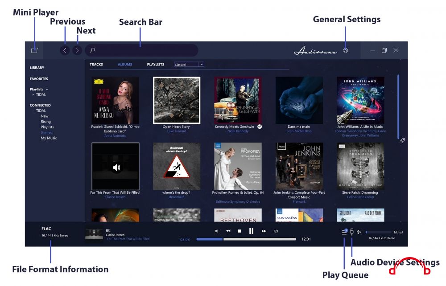Open artist link Fretwork
Image resolution: width=446 pixels, height=286 pixels.
[299, 202]
